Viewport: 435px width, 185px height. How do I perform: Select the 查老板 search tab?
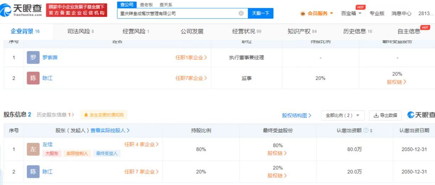(146, 5)
